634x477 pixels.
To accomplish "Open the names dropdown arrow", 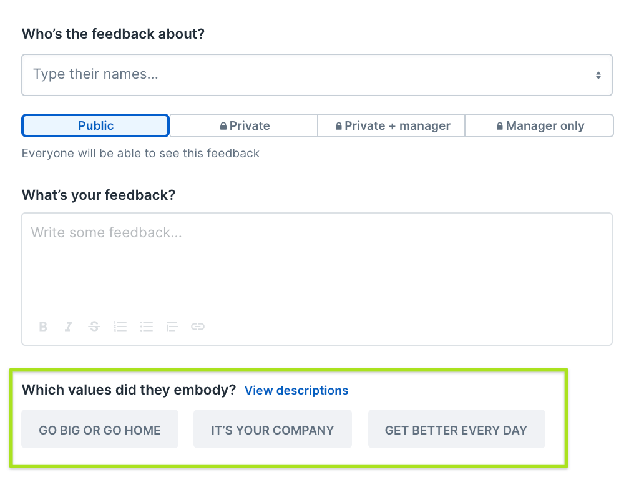I will tap(598, 75).
